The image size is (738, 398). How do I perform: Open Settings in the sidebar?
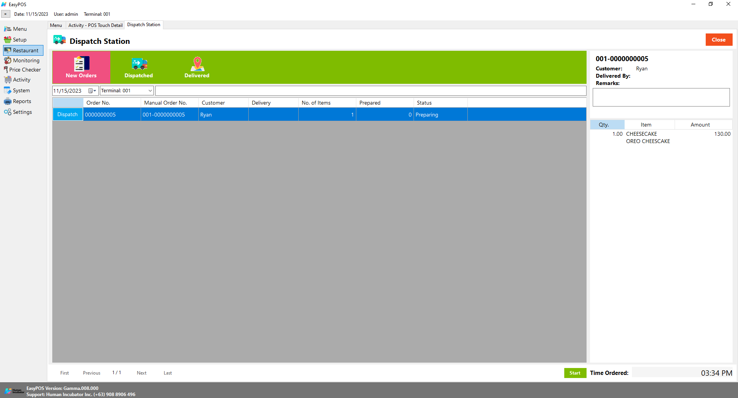(x=22, y=112)
